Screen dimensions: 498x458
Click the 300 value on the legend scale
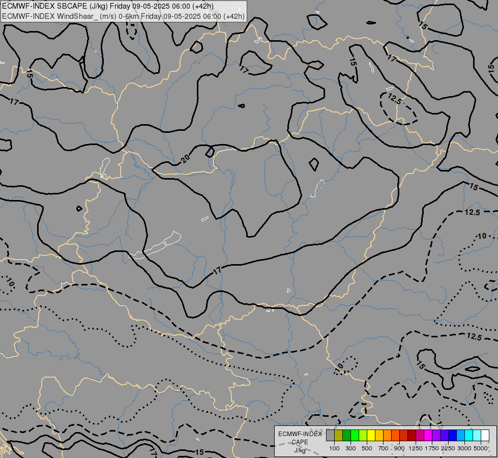[x=350, y=448]
